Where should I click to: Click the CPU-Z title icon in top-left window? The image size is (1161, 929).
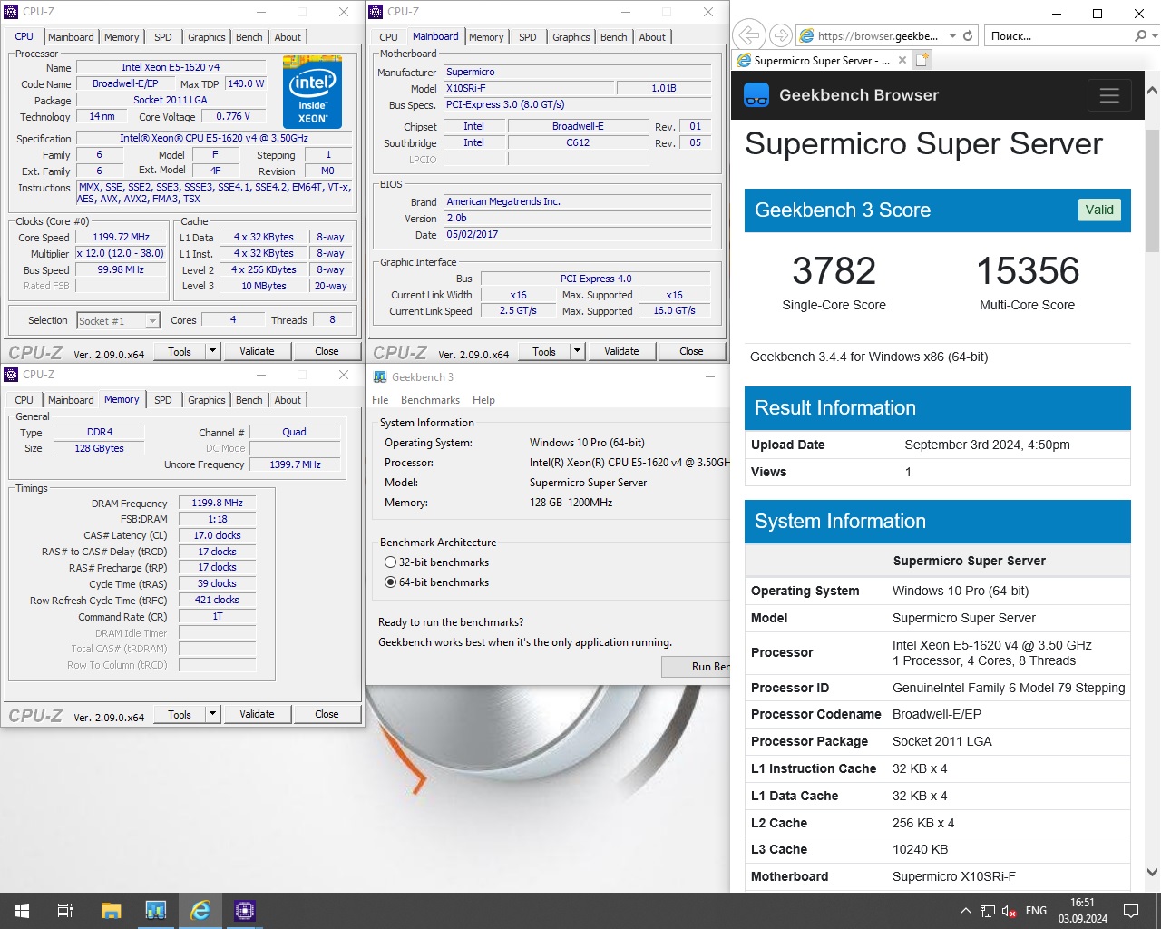tap(12, 12)
